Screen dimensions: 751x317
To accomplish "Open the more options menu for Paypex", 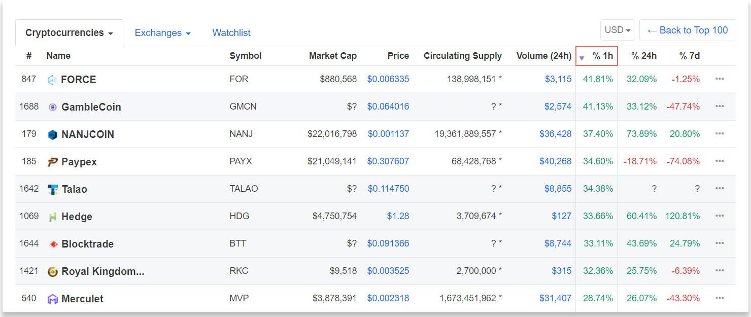I will [x=720, y=161].
